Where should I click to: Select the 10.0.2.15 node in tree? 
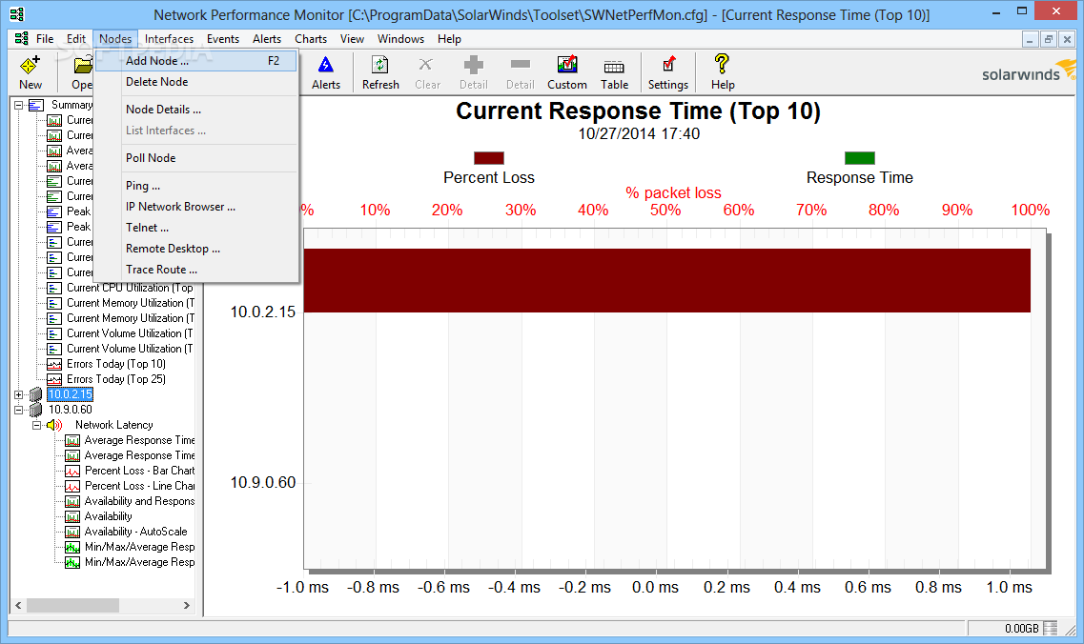coord(70,394)
